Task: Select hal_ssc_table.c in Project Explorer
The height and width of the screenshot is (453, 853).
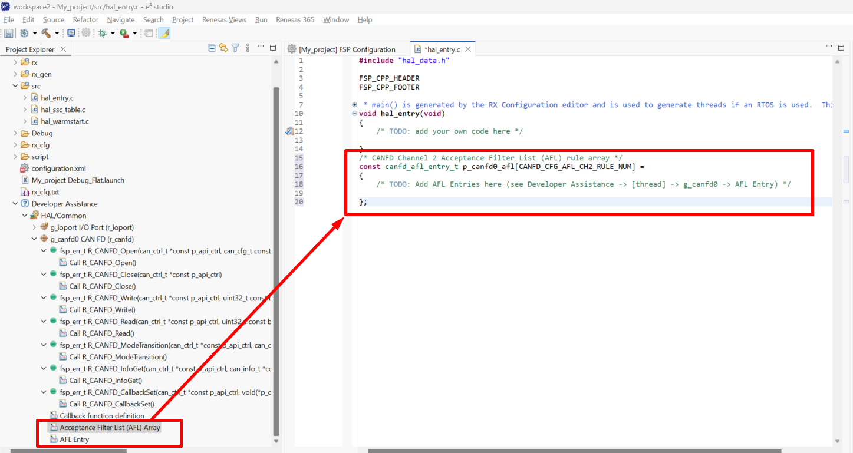Action: (63, 110)
